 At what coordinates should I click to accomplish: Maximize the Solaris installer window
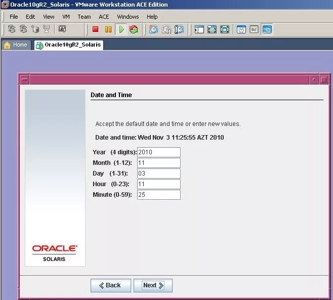[x=324, y=79]
